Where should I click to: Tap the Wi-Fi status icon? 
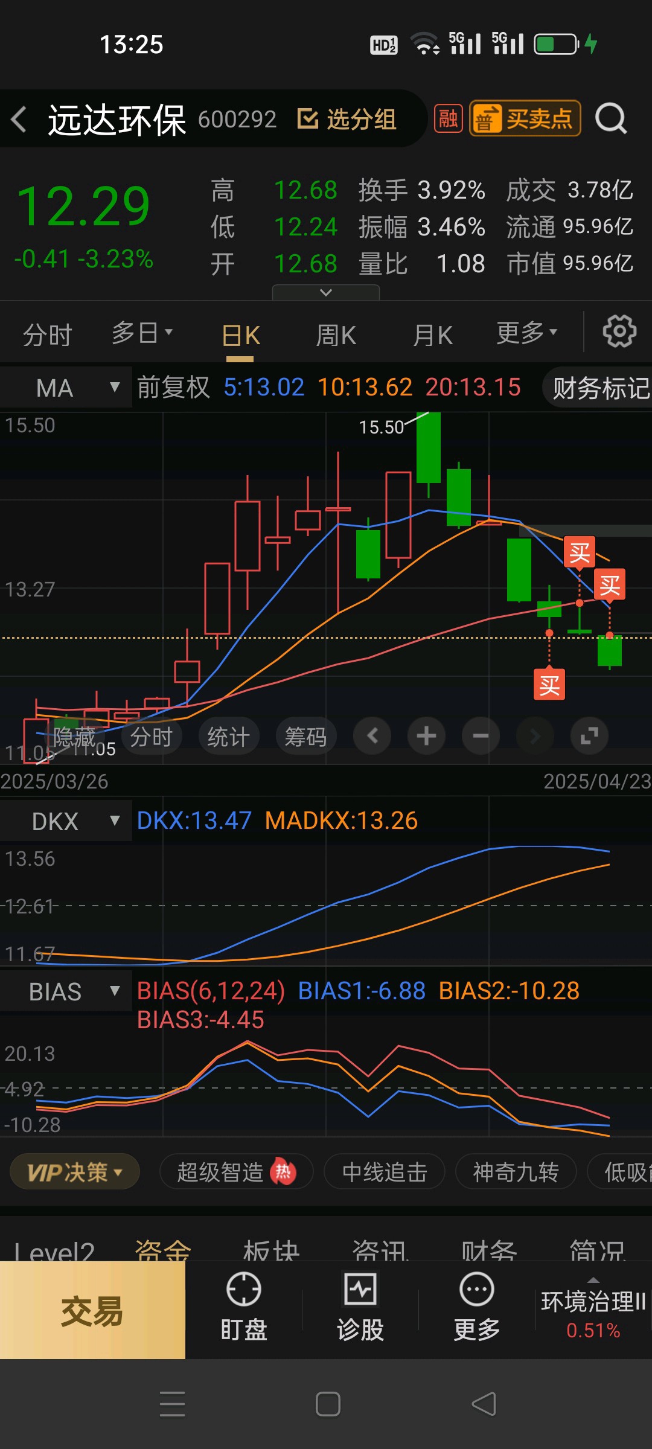point(425,44)
